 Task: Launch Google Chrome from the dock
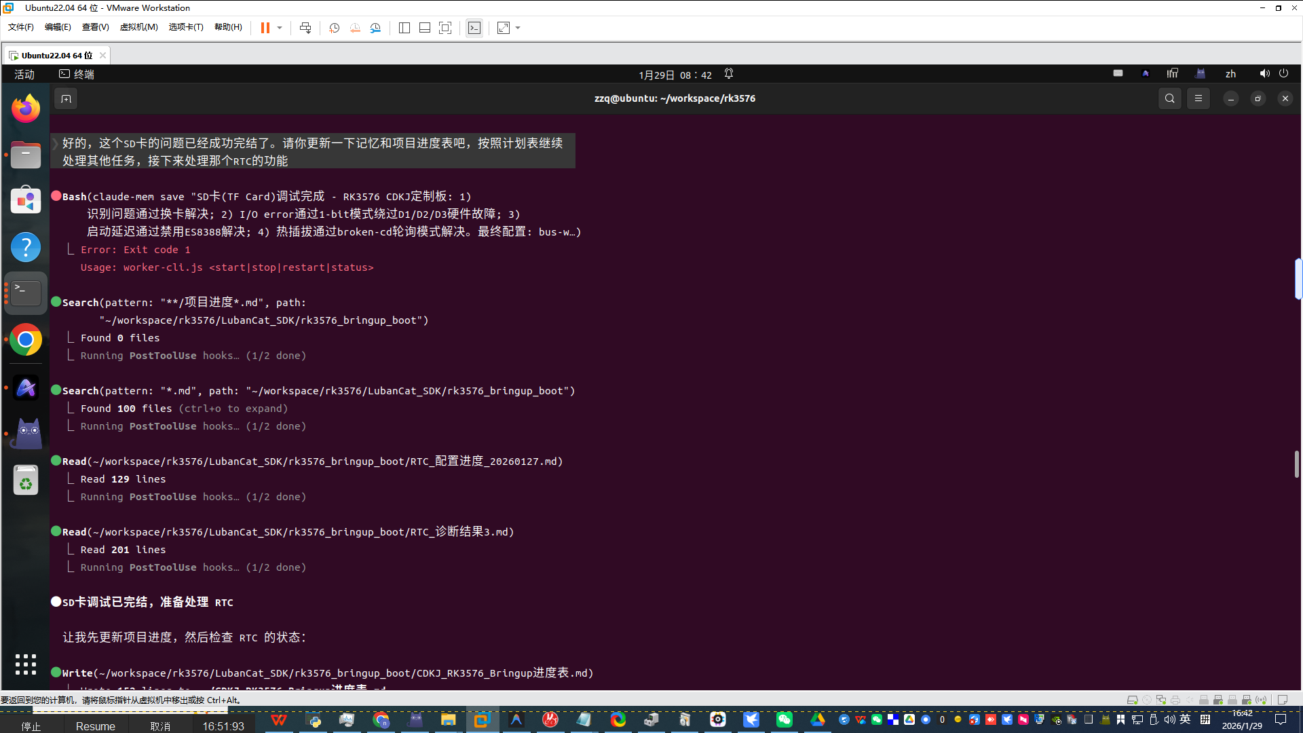[26, 340]
